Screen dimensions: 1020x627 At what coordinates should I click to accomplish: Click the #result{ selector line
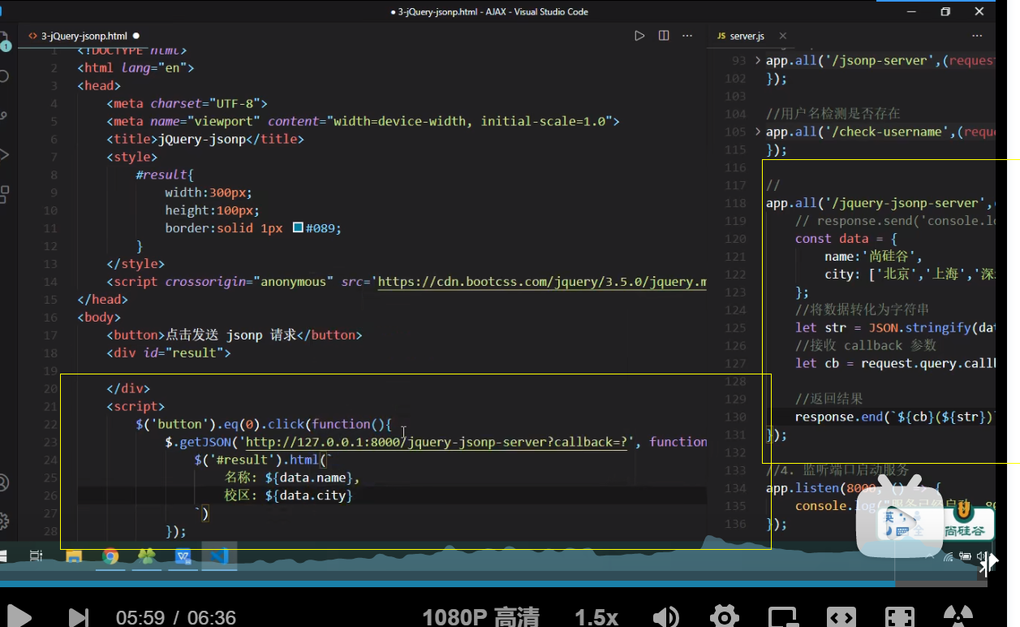165,175
